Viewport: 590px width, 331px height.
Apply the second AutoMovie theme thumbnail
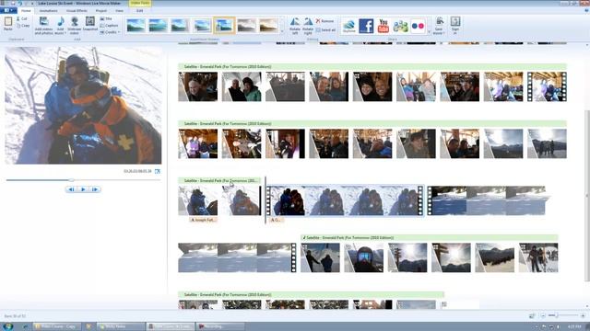(158, 26)
